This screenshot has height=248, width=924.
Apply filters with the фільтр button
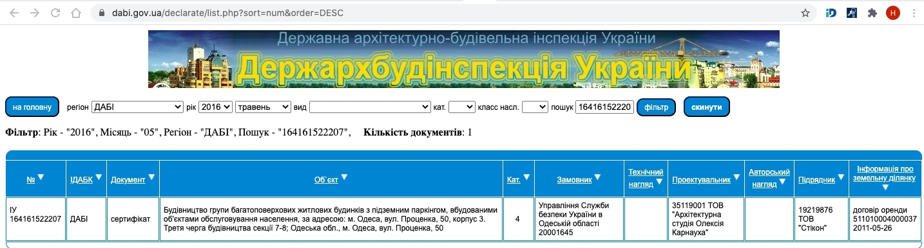click(x=656, y=107)
